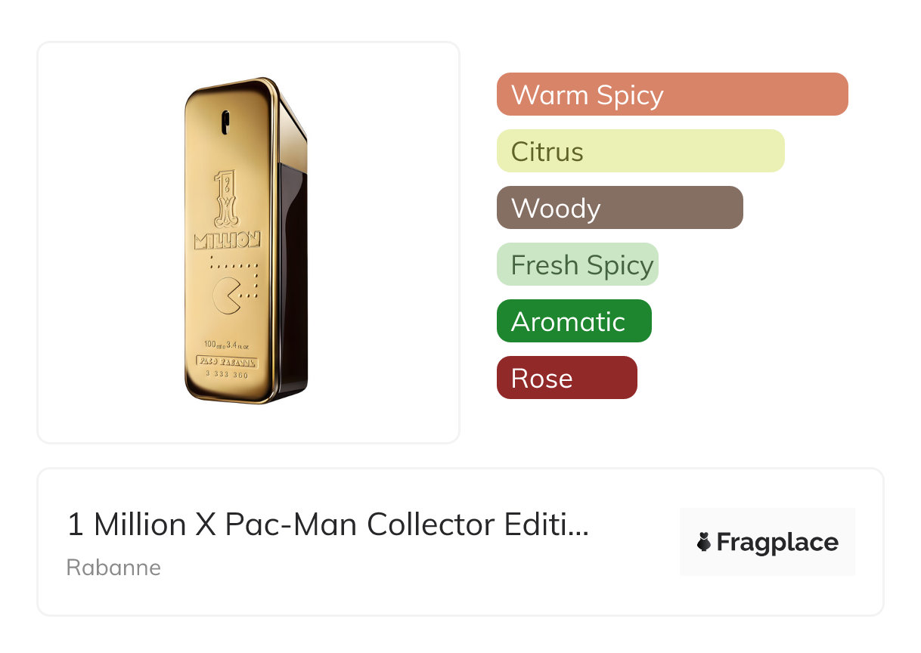Select the Citrus accord bar
Viewport: 921px width, 653px height.
640,151
